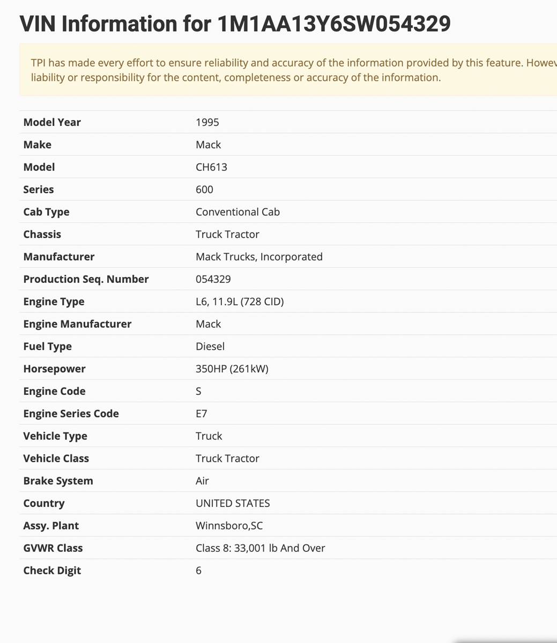Click the Engine Manufacturer row label
557x643 pixels.
coord(77,324)
